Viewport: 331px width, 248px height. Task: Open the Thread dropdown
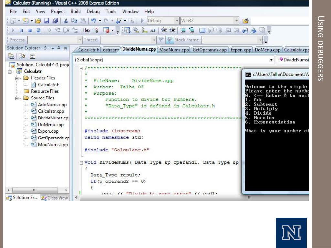[128, 40]
